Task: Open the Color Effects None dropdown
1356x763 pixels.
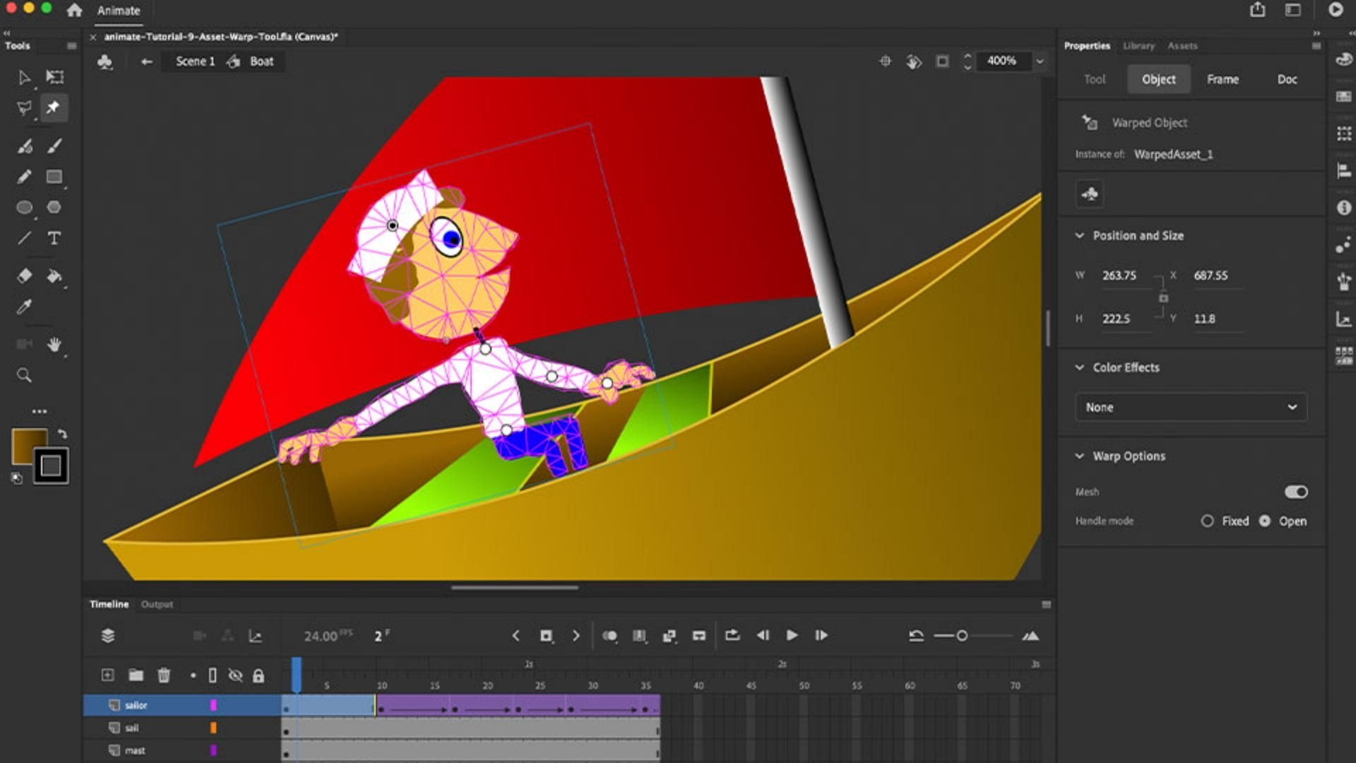Action: click(x=1191, y=407)
